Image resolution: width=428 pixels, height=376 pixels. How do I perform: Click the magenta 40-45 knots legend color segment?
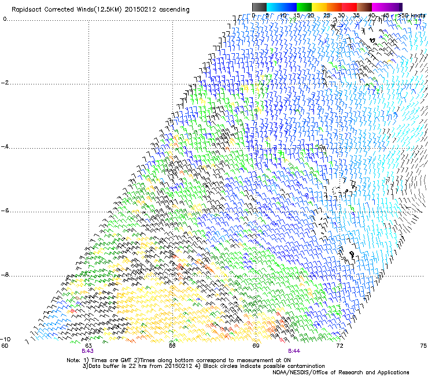379,7
